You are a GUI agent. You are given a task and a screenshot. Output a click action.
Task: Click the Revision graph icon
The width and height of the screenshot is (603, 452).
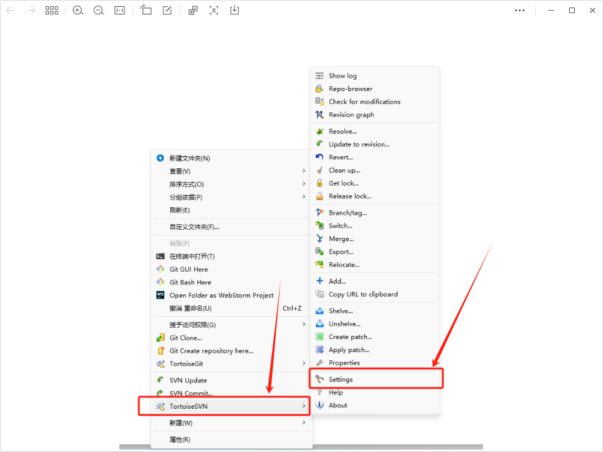coord(320,114)
